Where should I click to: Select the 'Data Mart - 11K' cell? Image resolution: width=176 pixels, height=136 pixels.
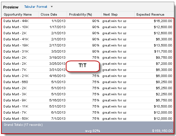[16, 106]
